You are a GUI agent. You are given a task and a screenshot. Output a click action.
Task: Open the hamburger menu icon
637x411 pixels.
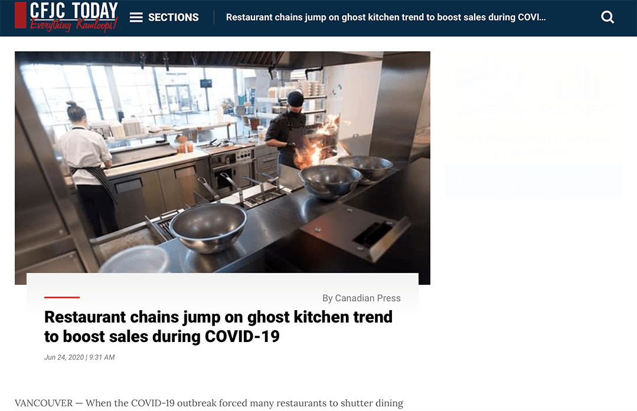136,18
